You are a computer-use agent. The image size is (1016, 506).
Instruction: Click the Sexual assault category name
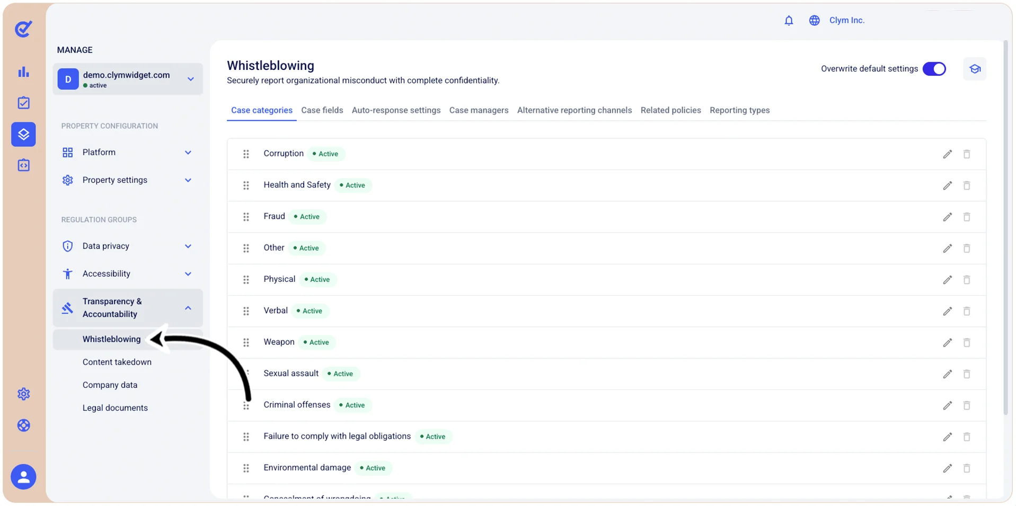pyautogui.click(x=291, y=373)
